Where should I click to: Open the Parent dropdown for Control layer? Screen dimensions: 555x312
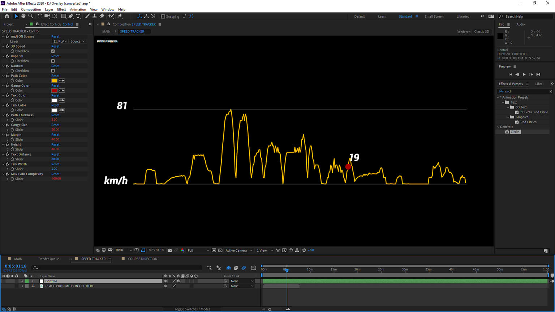[242, 281]
